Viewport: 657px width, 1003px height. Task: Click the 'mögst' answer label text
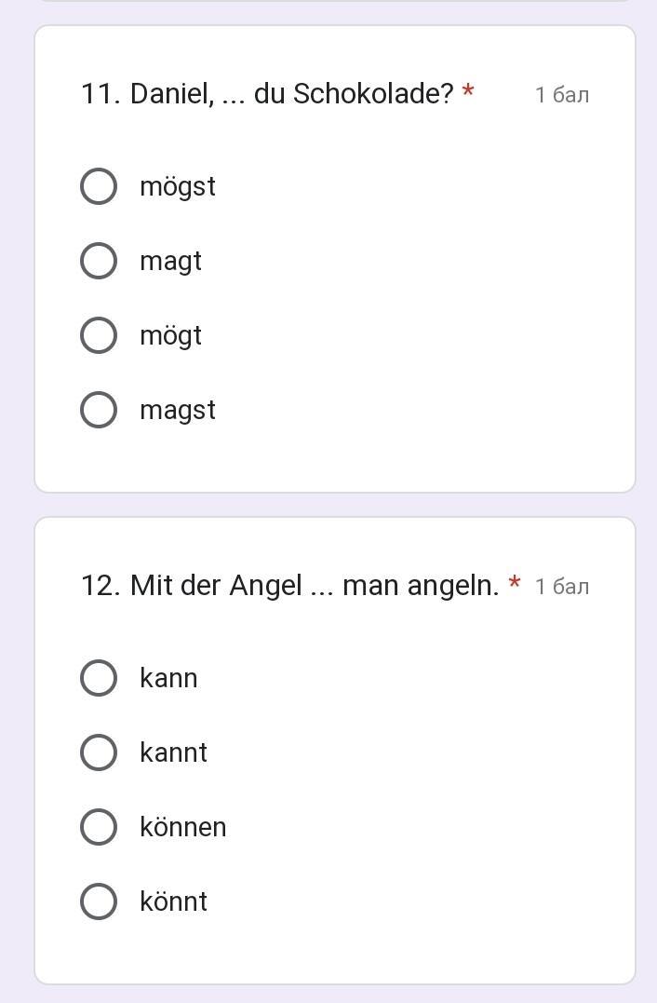(x=178, y=186)
